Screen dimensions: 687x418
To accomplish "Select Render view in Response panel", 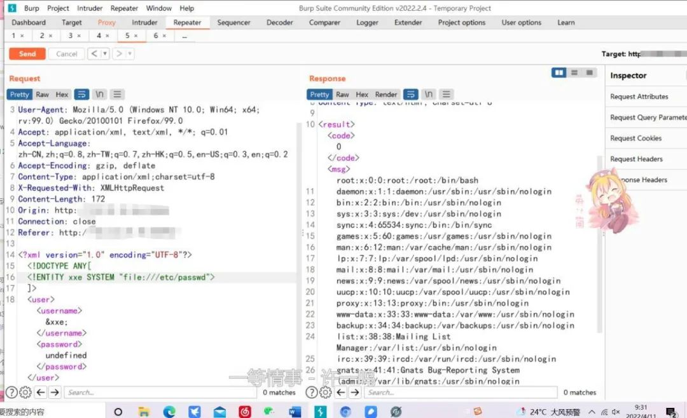I will tap(385, 94).
